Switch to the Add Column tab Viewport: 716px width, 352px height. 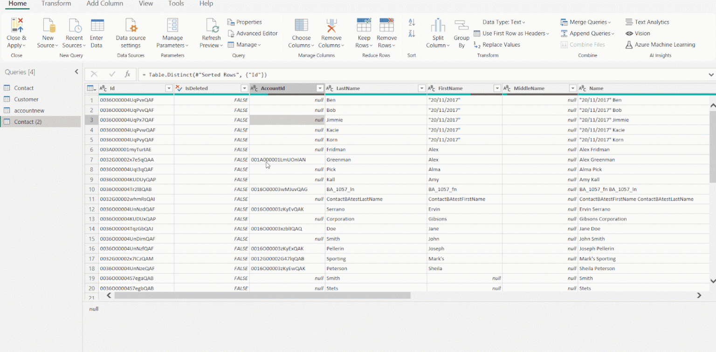click(x=105, y=4)
